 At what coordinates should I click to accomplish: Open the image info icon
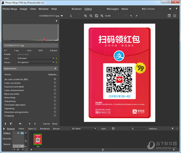click(71, 16)
